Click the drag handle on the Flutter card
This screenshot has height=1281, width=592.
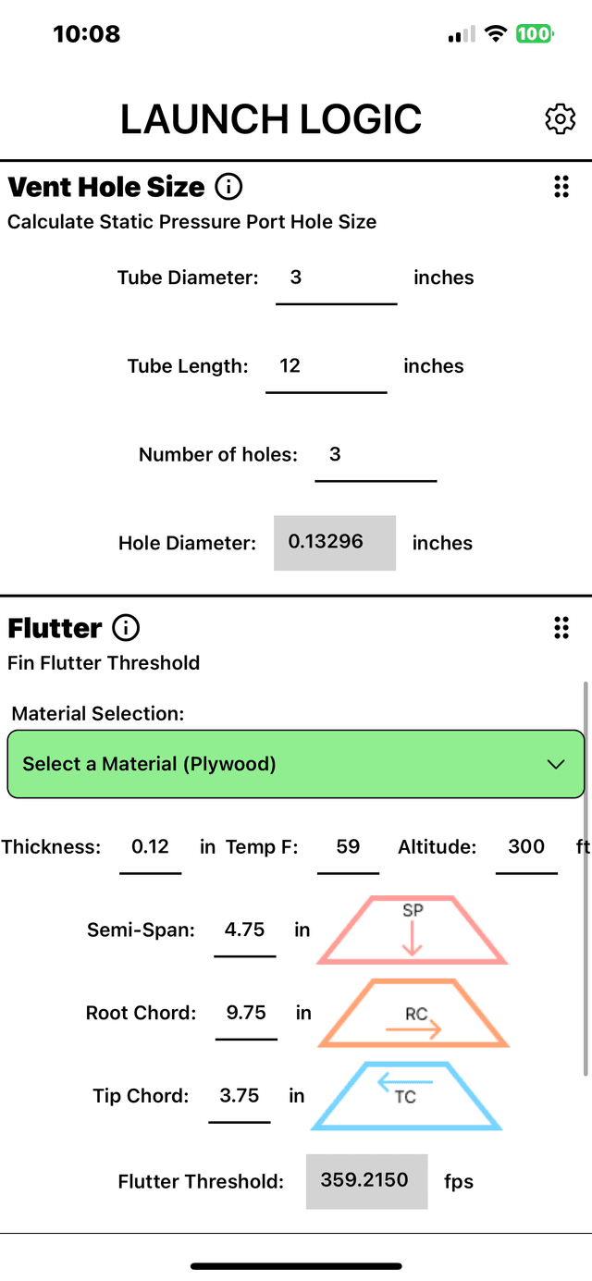561,628
